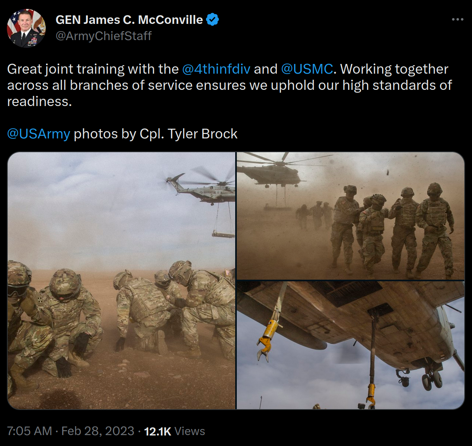The width and height of the screenshot is (472, 446).
Task: Open GEN James C. McConville profile name
Action: coord(129,20)
